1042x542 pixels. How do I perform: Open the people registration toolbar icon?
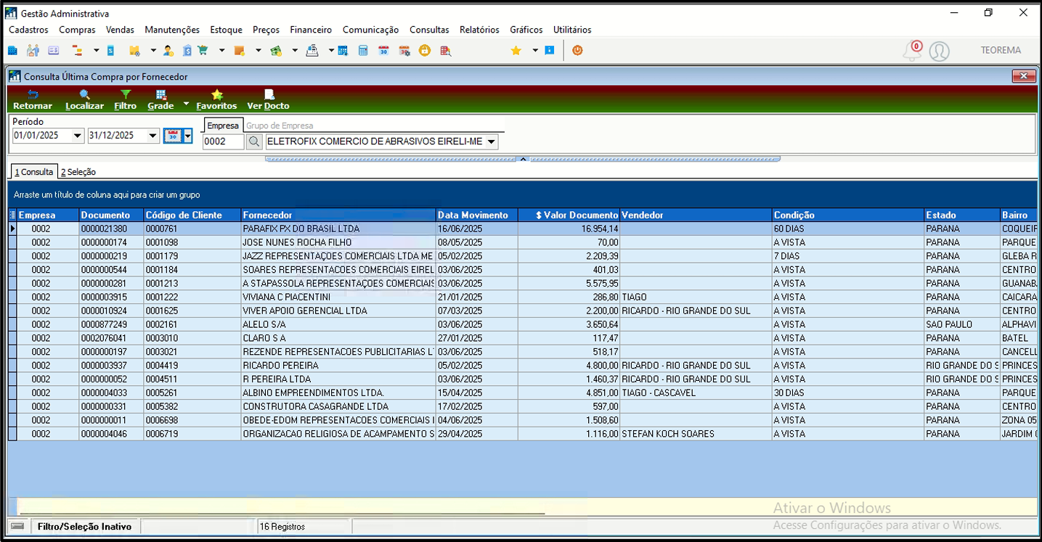click(33, 51)
